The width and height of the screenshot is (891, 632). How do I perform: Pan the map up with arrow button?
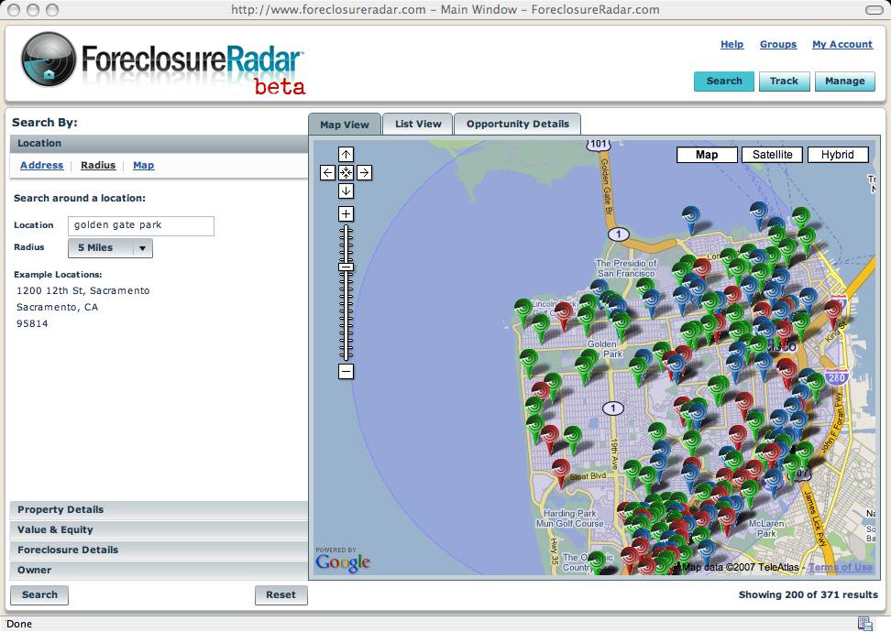click(346, 155)
